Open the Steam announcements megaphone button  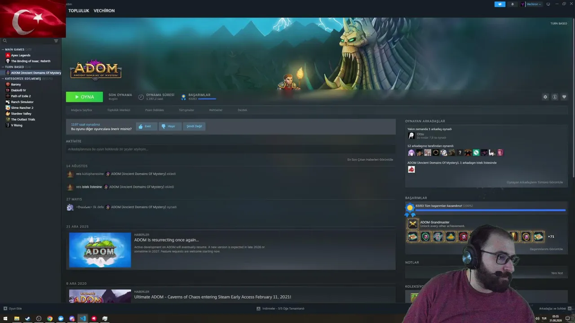tap(500, 4)
